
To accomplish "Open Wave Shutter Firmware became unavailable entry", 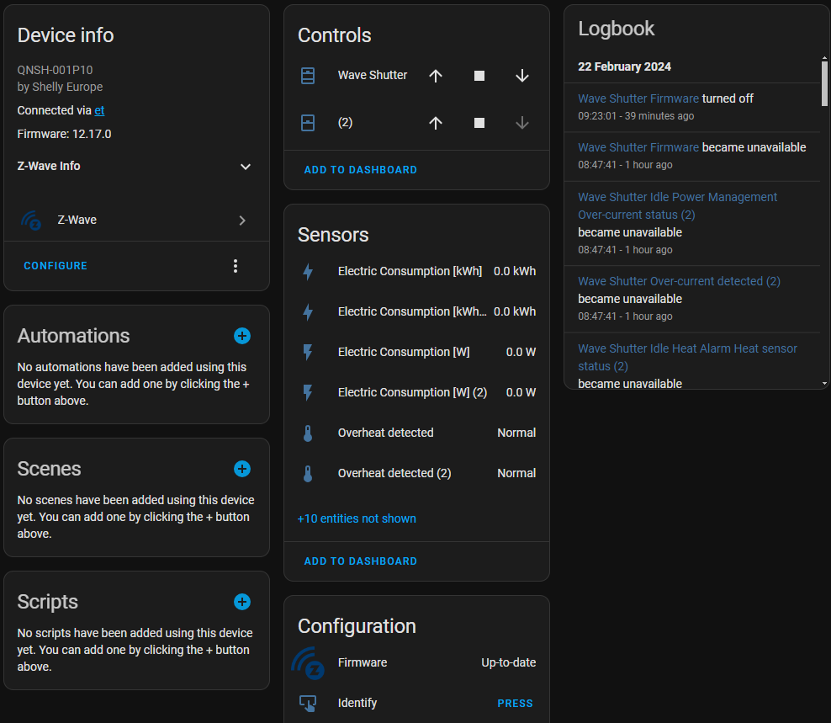I will (640, 147).
